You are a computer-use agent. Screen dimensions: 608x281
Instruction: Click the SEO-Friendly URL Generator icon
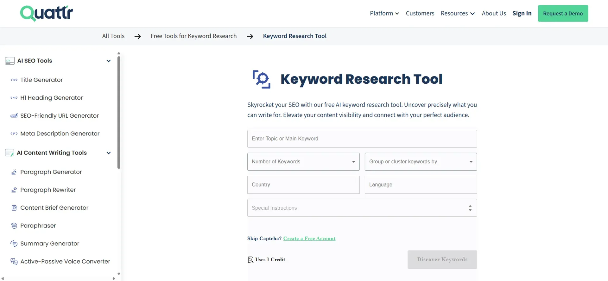tap(14, 116)
